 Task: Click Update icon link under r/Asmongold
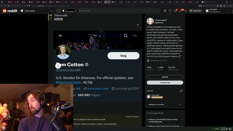(159, 23)
